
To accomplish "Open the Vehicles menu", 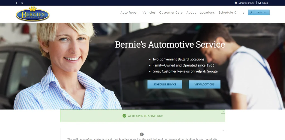I will [x=149, y=13].
